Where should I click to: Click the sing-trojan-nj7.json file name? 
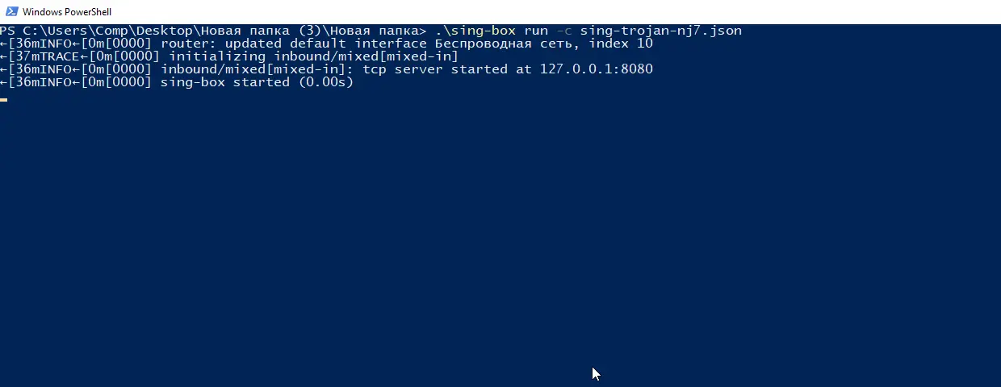coord(660,31)
